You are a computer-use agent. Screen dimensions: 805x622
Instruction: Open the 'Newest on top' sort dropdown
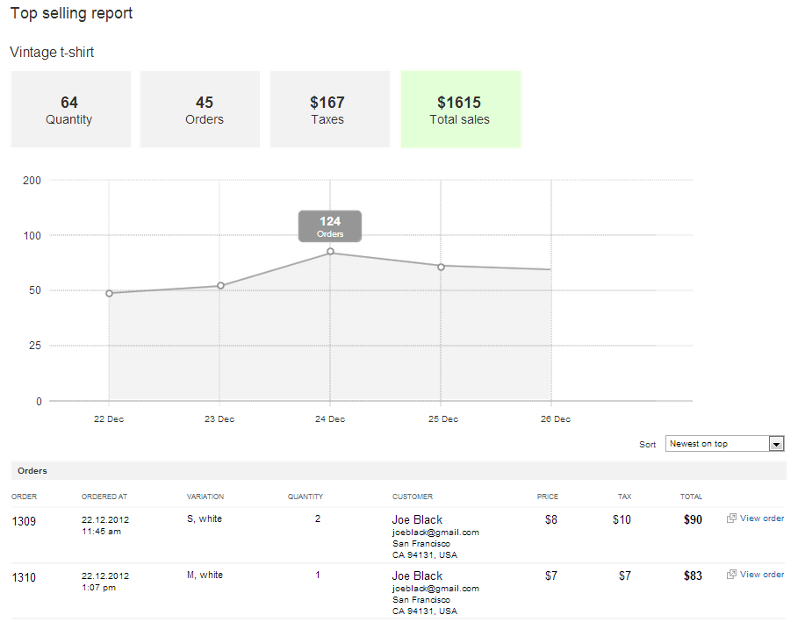click(x=716, y=444)
